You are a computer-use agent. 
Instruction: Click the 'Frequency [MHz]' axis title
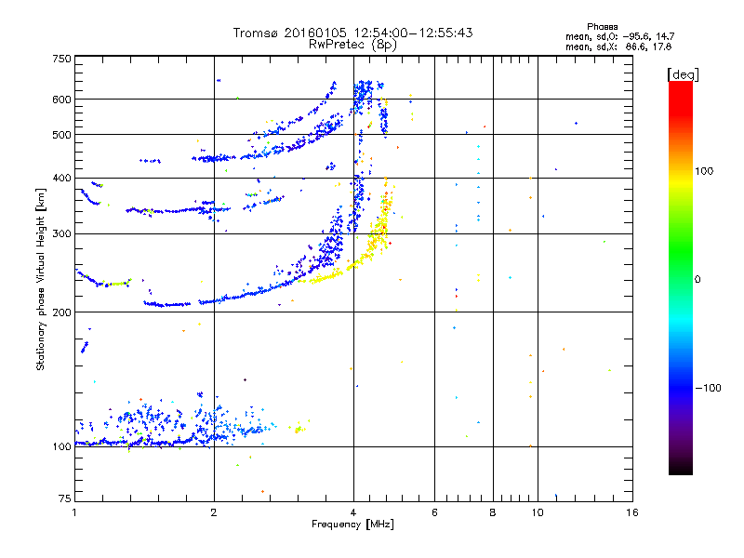(352, 525)
